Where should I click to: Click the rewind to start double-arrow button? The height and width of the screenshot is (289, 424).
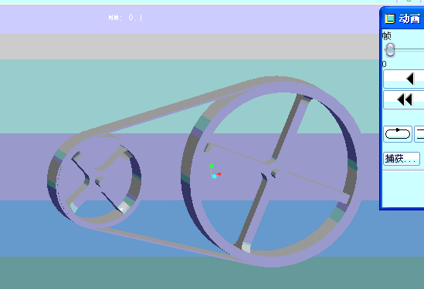tap(404, 100)
